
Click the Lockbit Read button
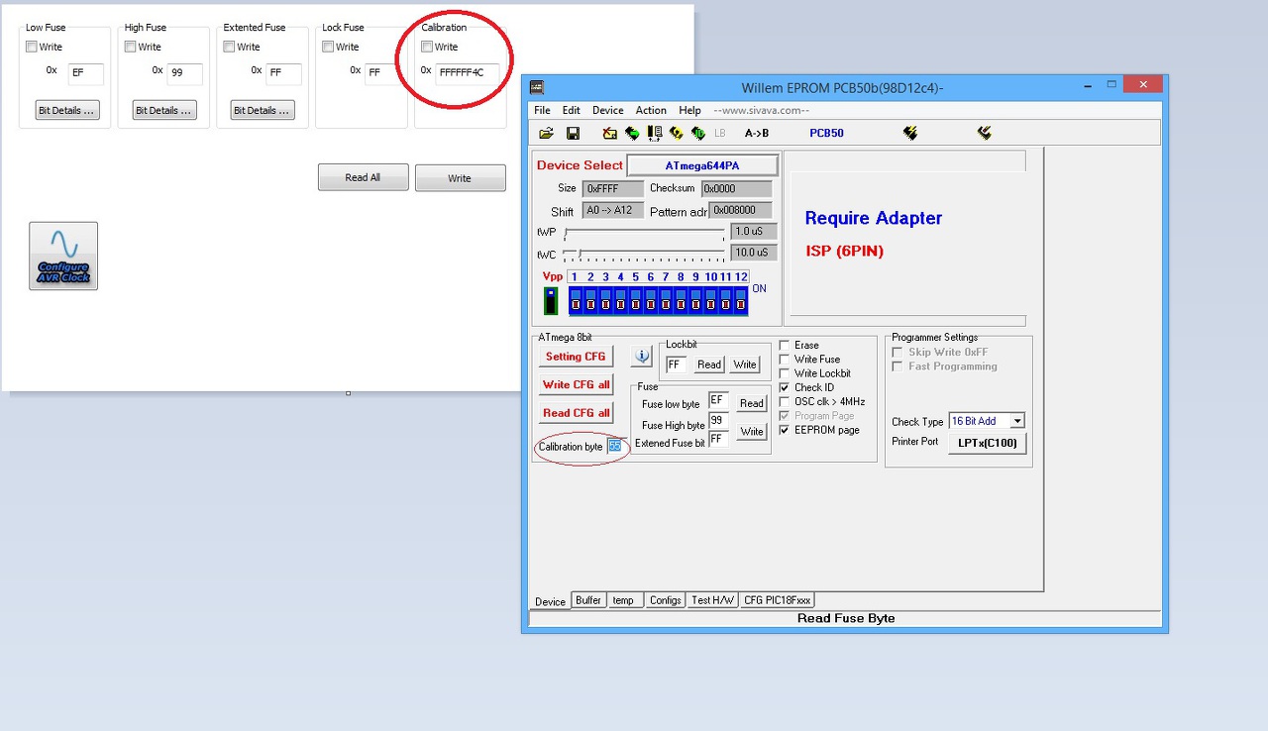pyautogui.click(x=709, y=365)
